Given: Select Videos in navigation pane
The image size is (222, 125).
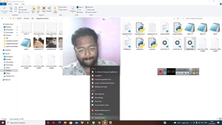Looking at the screenshot, I should 8,73.
